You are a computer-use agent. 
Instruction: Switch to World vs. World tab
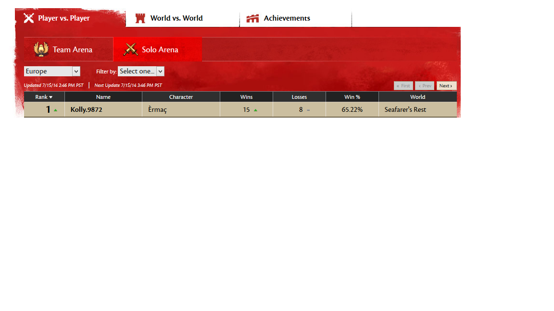click(183, 18)
